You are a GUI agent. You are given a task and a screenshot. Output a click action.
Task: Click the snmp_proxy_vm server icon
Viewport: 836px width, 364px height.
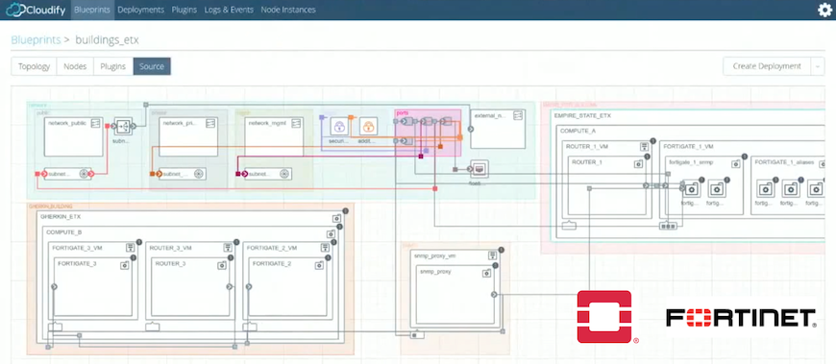click(492, 255)
